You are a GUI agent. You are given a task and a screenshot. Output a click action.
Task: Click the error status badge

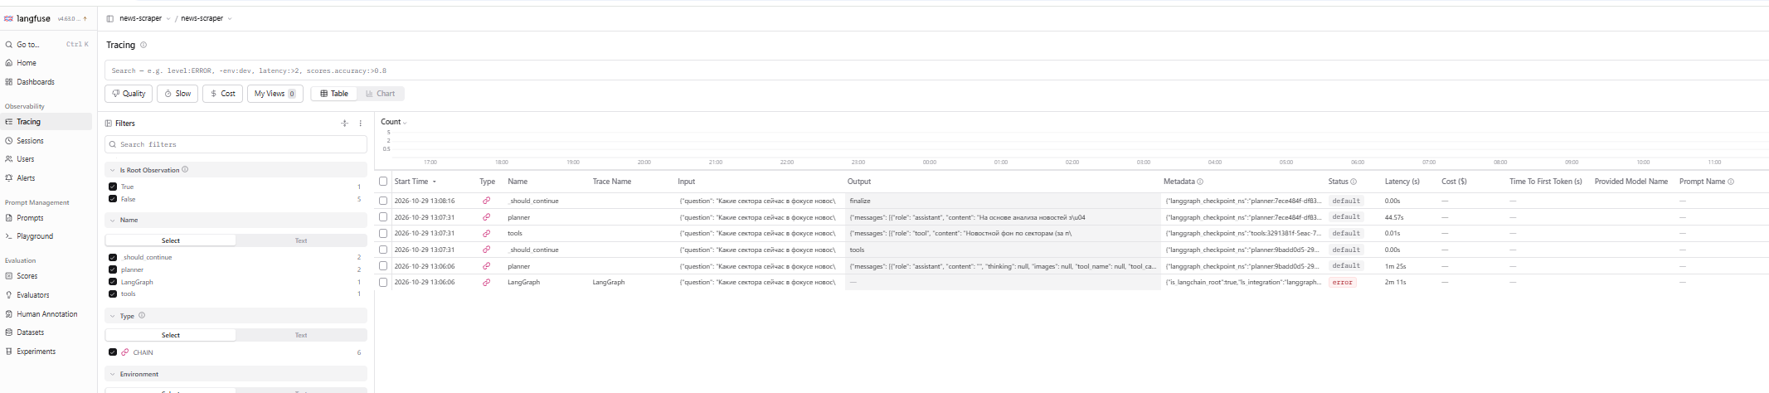point(1343,283)
